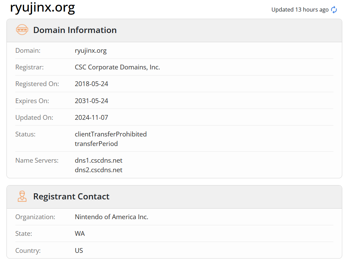Click the state value WA

(80, 233)
